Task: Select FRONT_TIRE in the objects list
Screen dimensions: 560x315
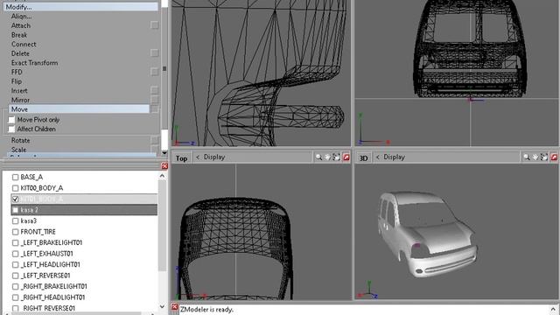Action: pos(38,232)
